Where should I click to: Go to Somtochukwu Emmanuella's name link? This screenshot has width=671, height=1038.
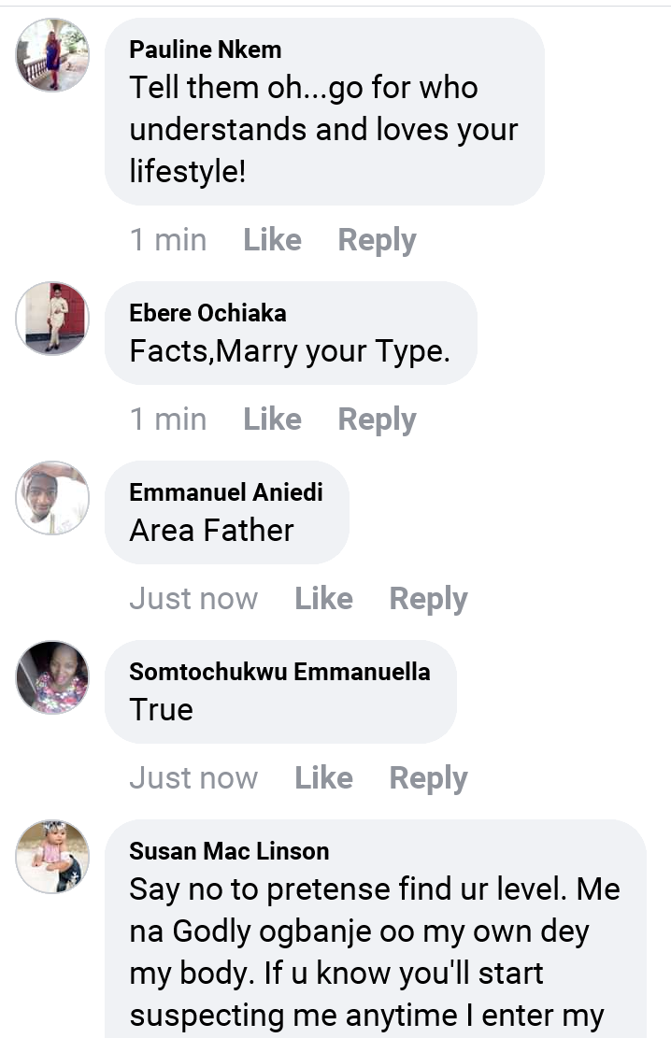click(x=279, y=672)
